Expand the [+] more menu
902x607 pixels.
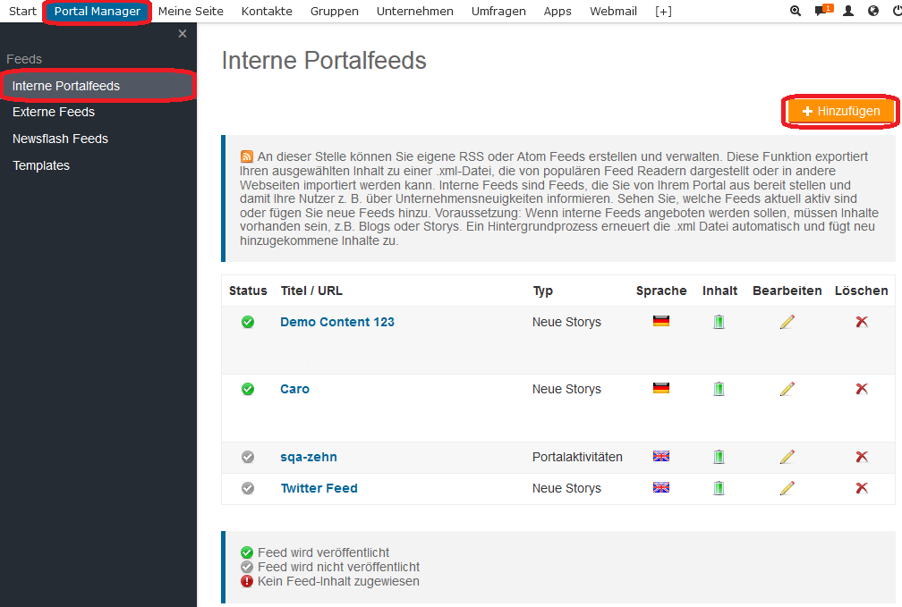tap(663, 11)
